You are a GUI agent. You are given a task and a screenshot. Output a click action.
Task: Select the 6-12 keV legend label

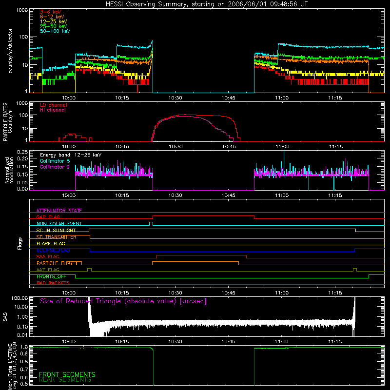[52, 17]
